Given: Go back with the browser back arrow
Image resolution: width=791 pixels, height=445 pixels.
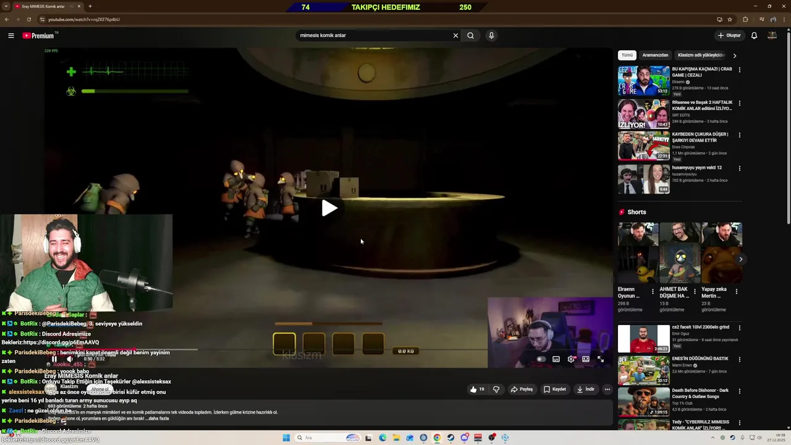Looking at the screenshot, I should [7, 19].
